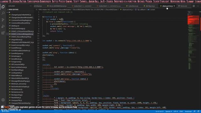The width and height of the screenshot is (201, 113).
Task: Click line number 4 in the gutter
Action: (x=39, y=19)
